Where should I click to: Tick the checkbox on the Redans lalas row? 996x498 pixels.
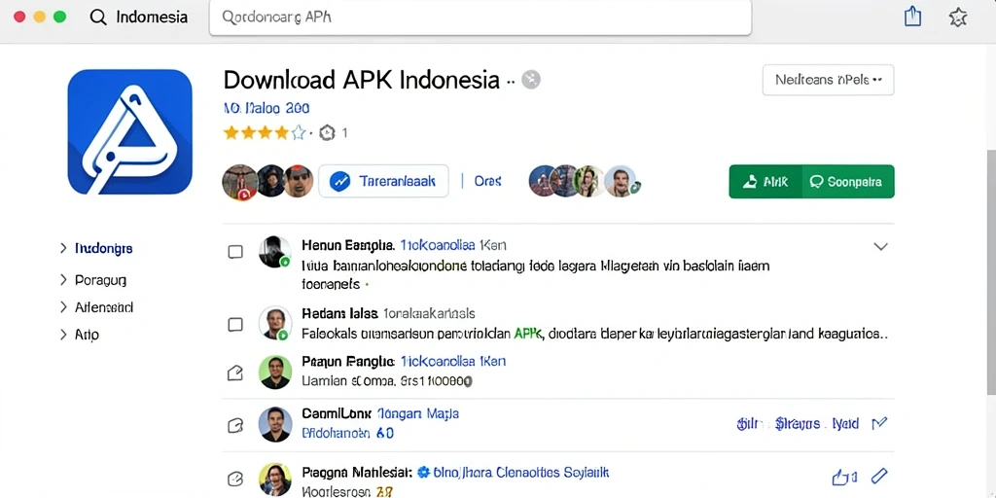[x=235, y=325]
